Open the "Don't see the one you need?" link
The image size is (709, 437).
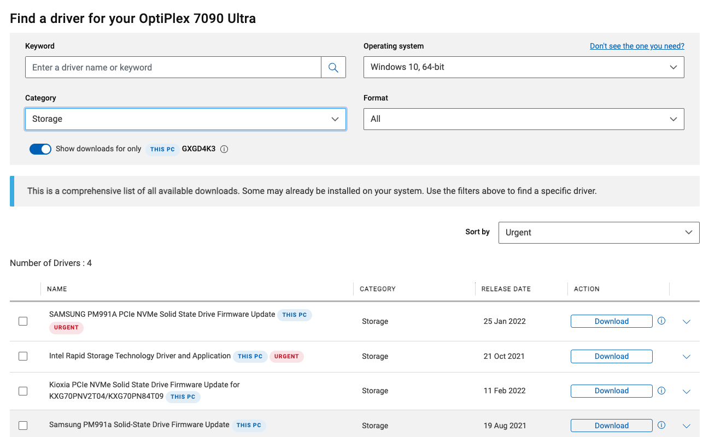click(637, 46)
